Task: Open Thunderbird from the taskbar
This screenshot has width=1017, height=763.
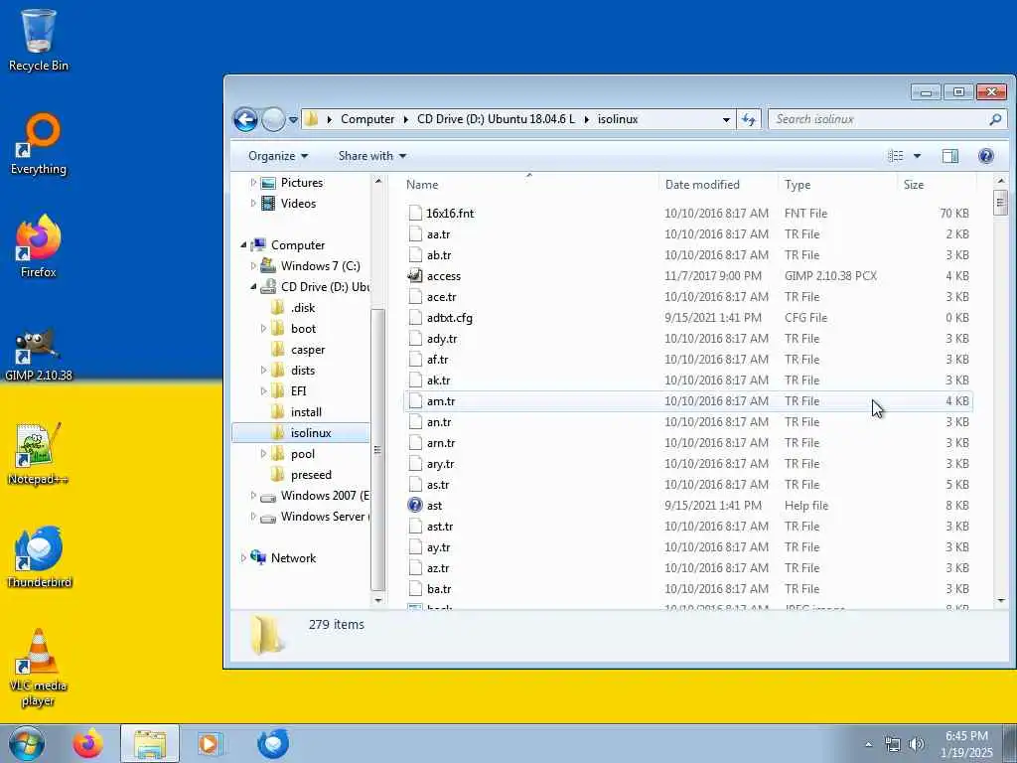Action: click(273, 743)
